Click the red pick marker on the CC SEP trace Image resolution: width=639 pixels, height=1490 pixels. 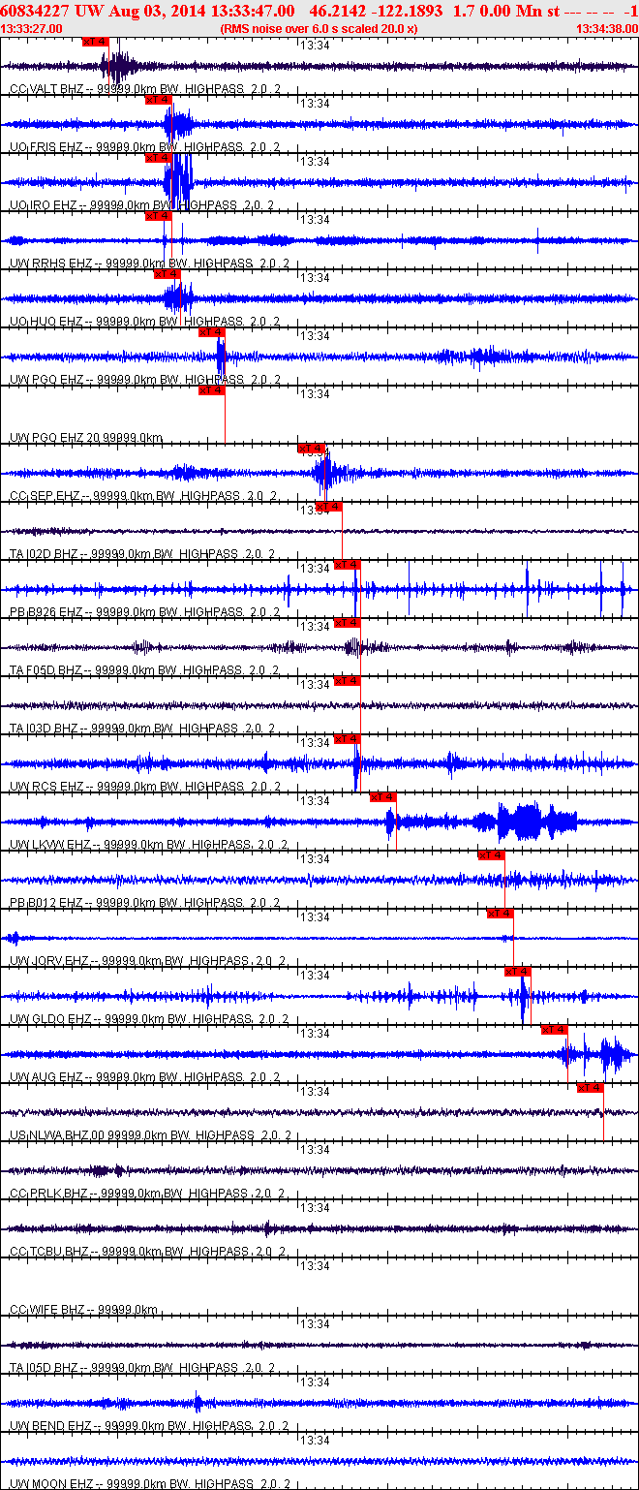[x=311, y=449]
